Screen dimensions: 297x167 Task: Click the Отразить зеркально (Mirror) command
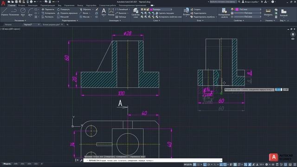point(67,13)
